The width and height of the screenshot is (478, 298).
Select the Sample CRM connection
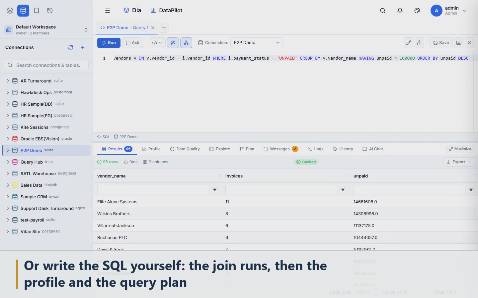(46, 197)
